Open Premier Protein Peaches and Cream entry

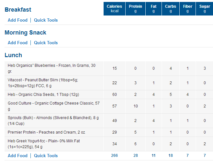click(46, 132)
